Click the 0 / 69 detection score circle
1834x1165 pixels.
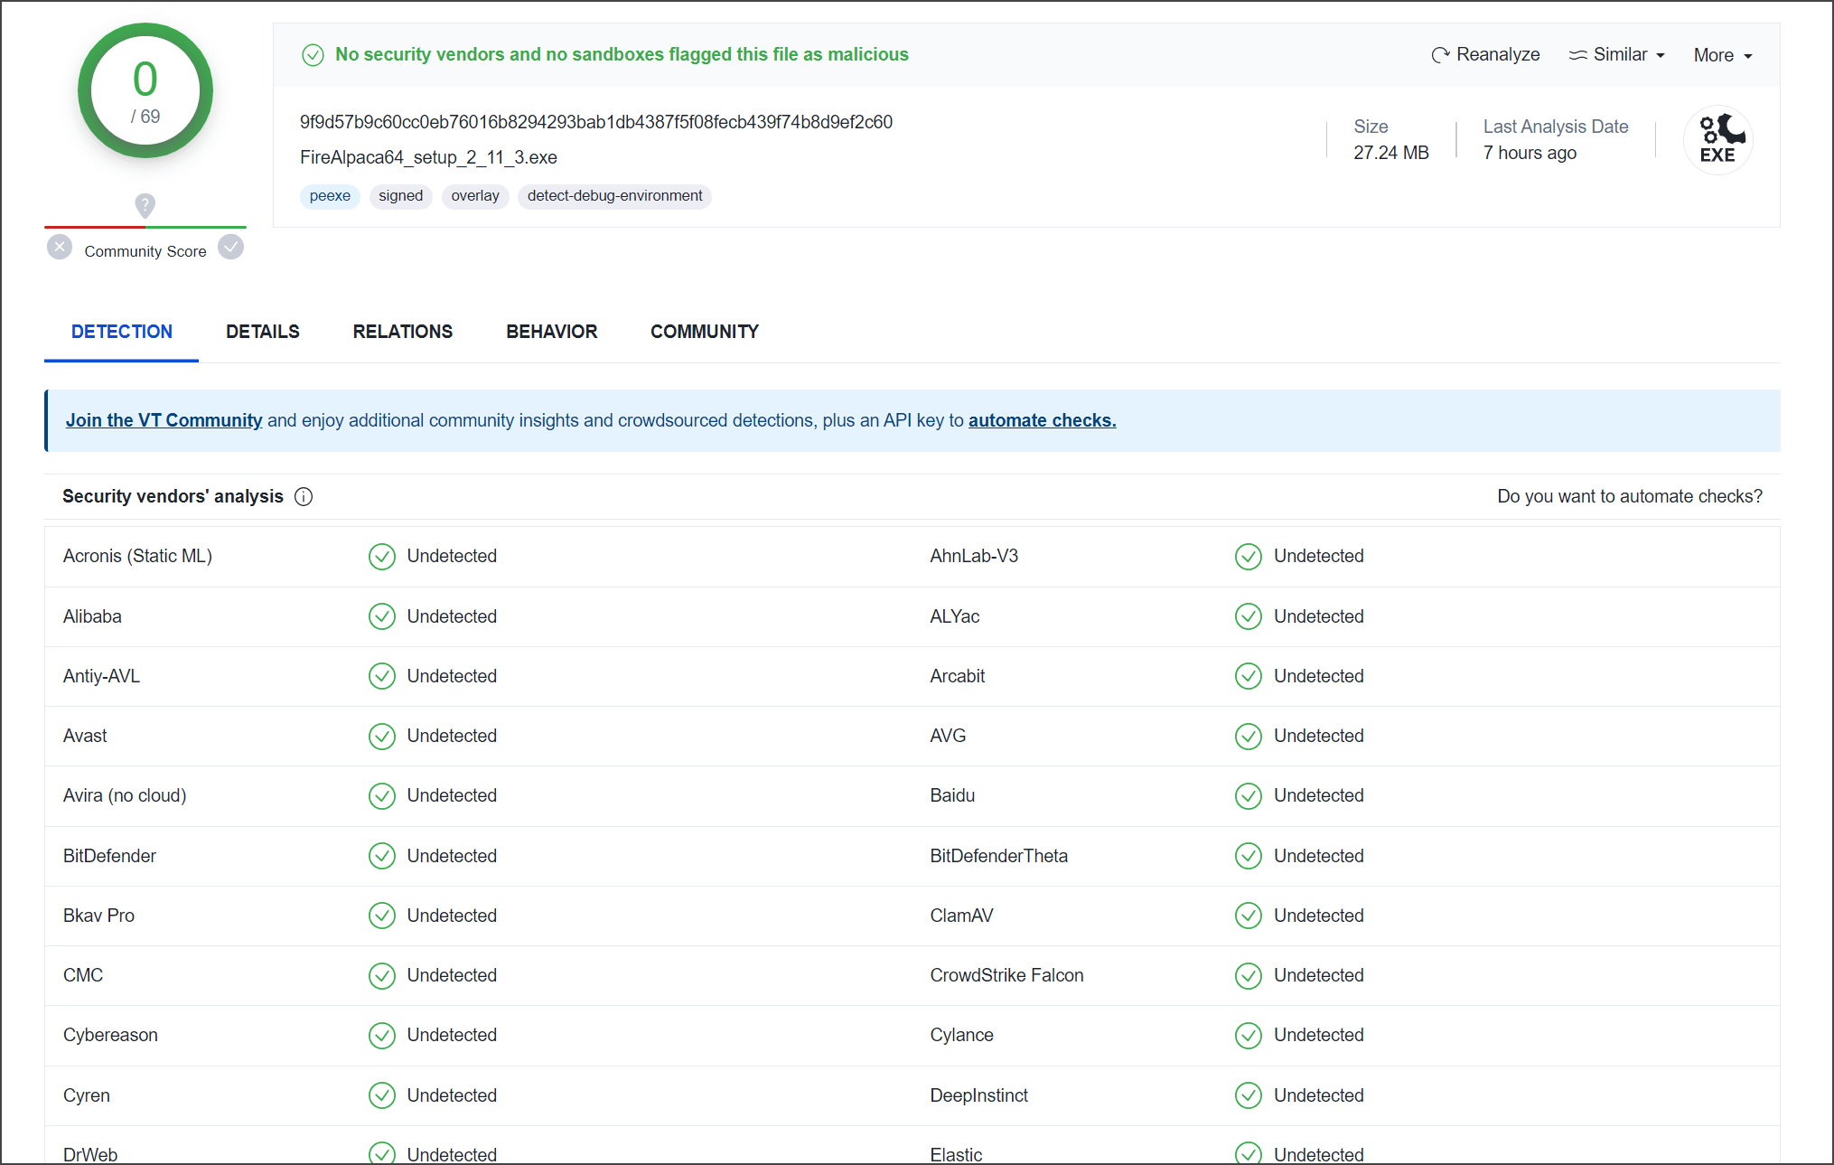pos(145,90)
